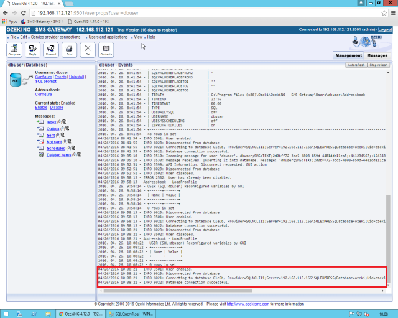The image size is (398, 318).
Task: Open the Addressbook Configure link
Action: [x=44, y=94]
